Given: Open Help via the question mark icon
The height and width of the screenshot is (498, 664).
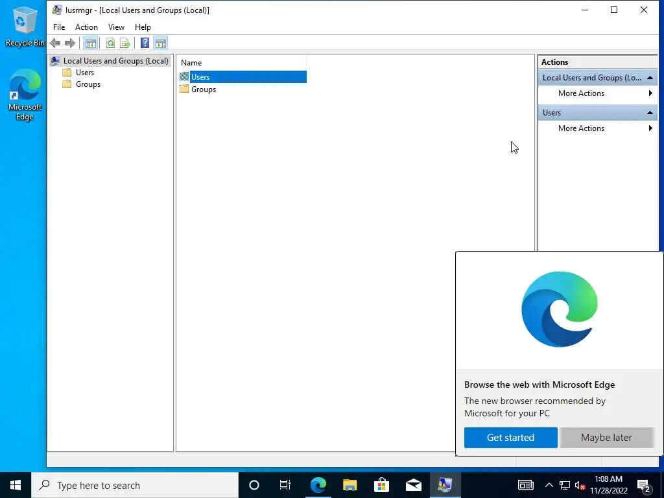Looking at the screenshot, I should [x=145, y=43].
